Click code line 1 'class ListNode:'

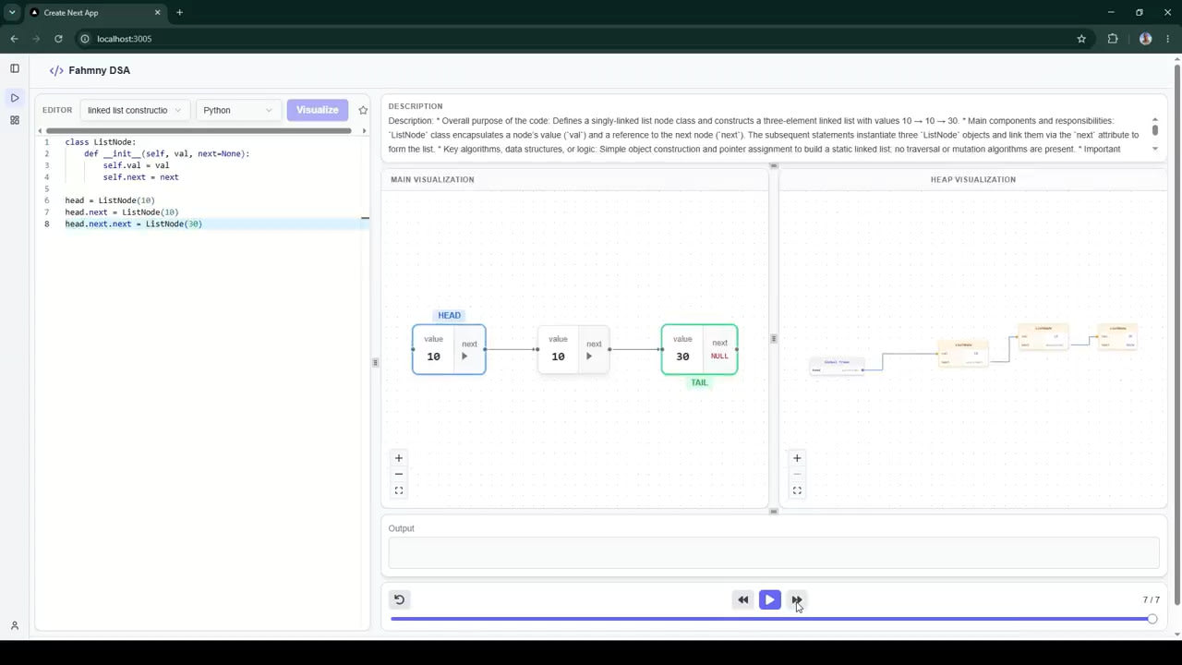pos(101,142)
